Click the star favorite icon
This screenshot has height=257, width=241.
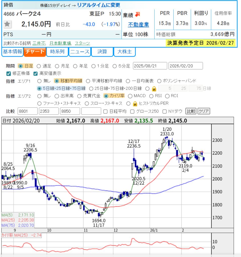coord(7,24)
